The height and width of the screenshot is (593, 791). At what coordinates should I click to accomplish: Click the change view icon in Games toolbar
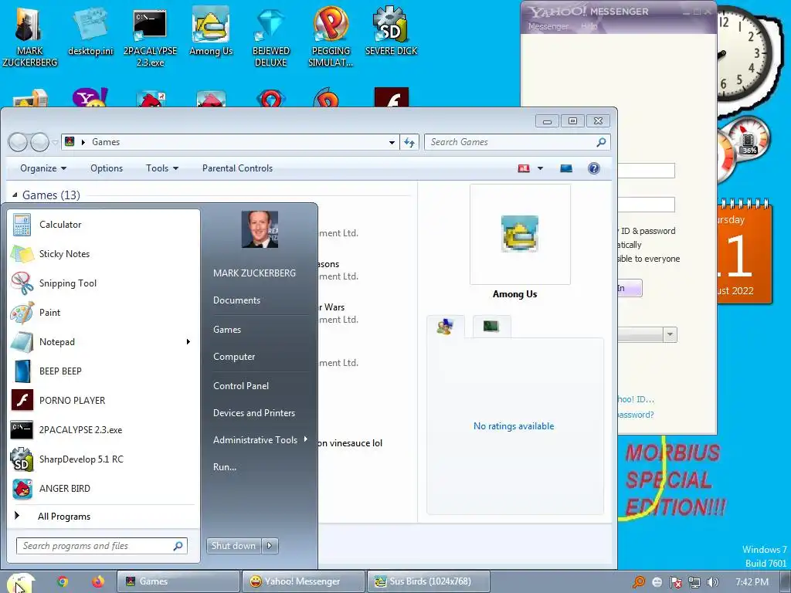pyautogui.click(x=525, y=168)
